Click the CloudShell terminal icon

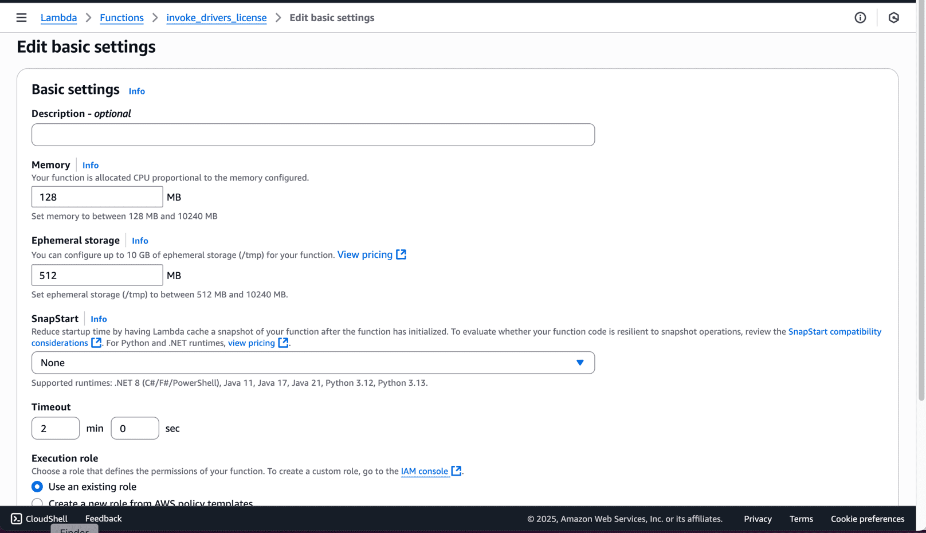(x=17, y=519)
